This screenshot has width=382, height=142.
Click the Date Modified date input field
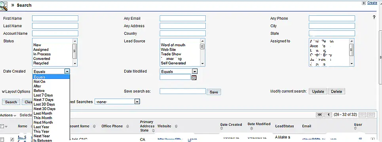(175, 77)
